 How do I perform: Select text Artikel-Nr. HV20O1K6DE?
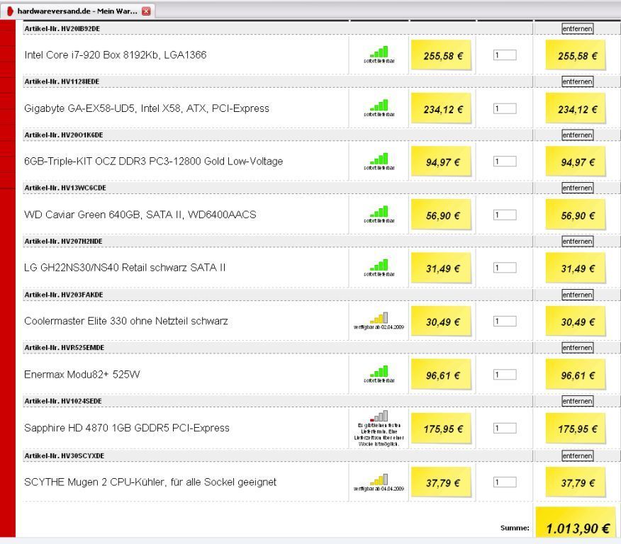pos(64,135)
